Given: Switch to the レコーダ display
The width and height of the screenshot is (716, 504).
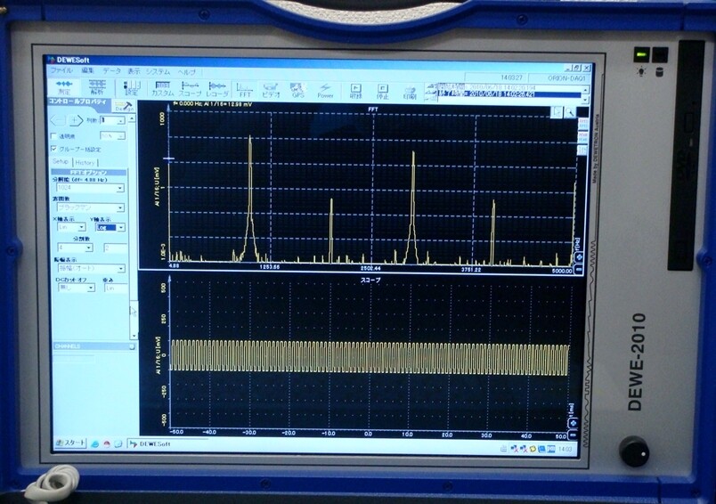Looking at the screenshot, I should 217,89.
